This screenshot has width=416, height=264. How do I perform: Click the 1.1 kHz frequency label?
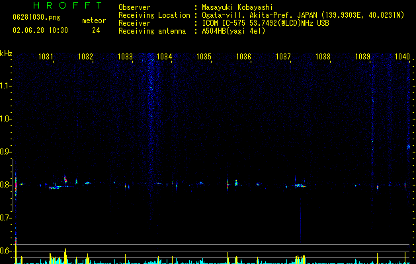pos(5,86)
